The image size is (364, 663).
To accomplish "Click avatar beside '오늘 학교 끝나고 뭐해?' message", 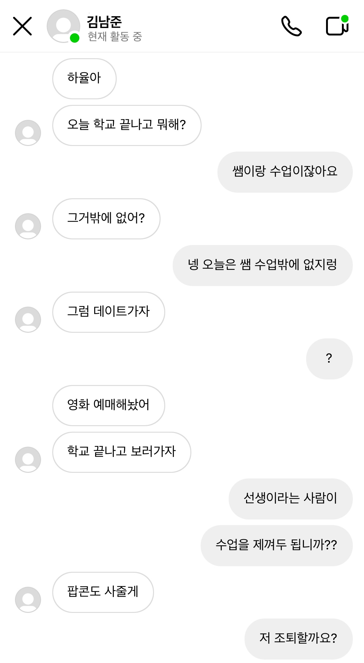I will 28,133.
